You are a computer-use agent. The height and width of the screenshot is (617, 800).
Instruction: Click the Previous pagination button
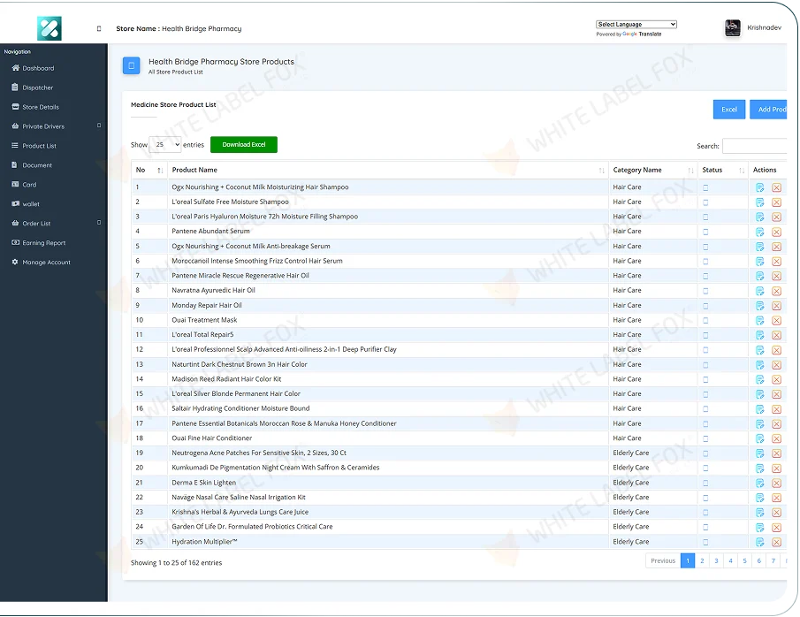(663, 560)
